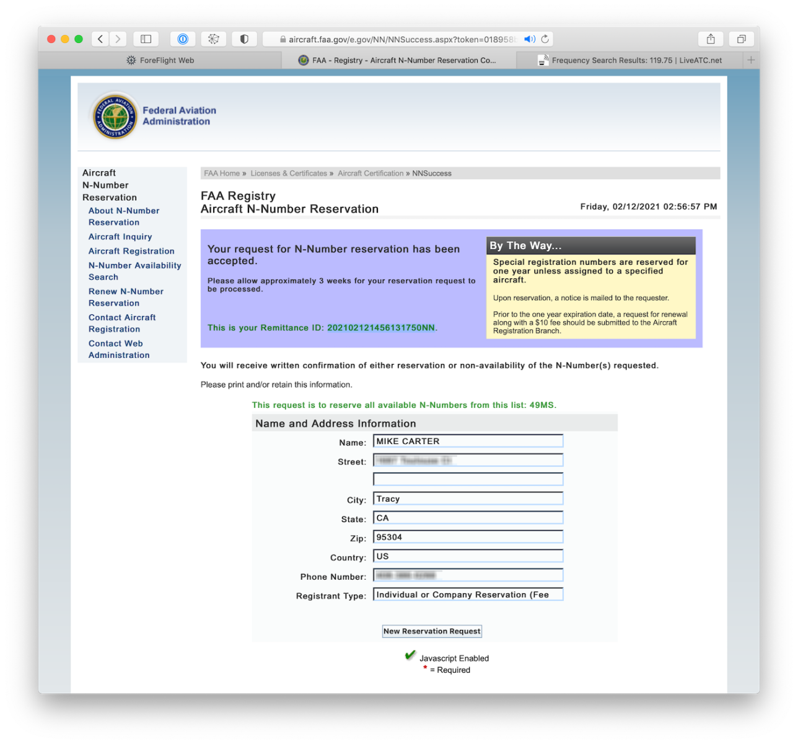Open the Aircraft Registration sidebar link
This screenshot has width=798, height=744.
point(131,251)
